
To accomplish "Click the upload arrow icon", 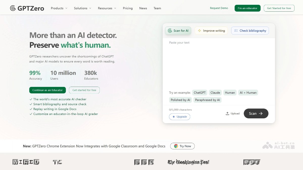I will [227, 114].
